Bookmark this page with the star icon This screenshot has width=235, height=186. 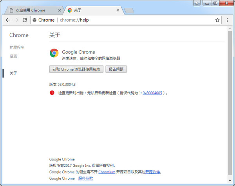tap(217, 20)
